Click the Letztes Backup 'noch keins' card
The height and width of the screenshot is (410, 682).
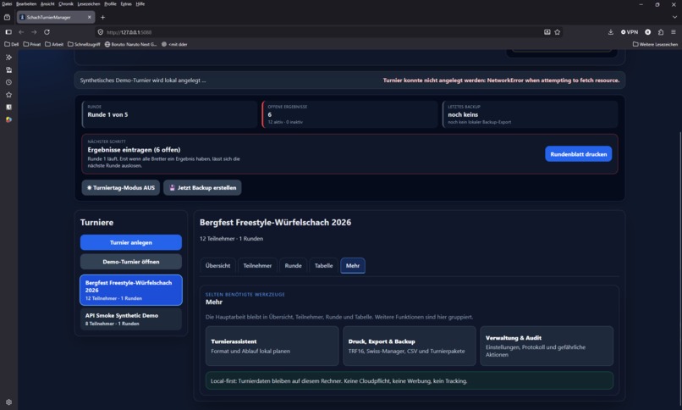click(530, 114)
